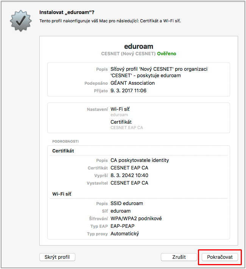Click the Vystavitel CESNET EAP CA value
The width and height of the screenshot is (246, 269).
tap(129, 183)
